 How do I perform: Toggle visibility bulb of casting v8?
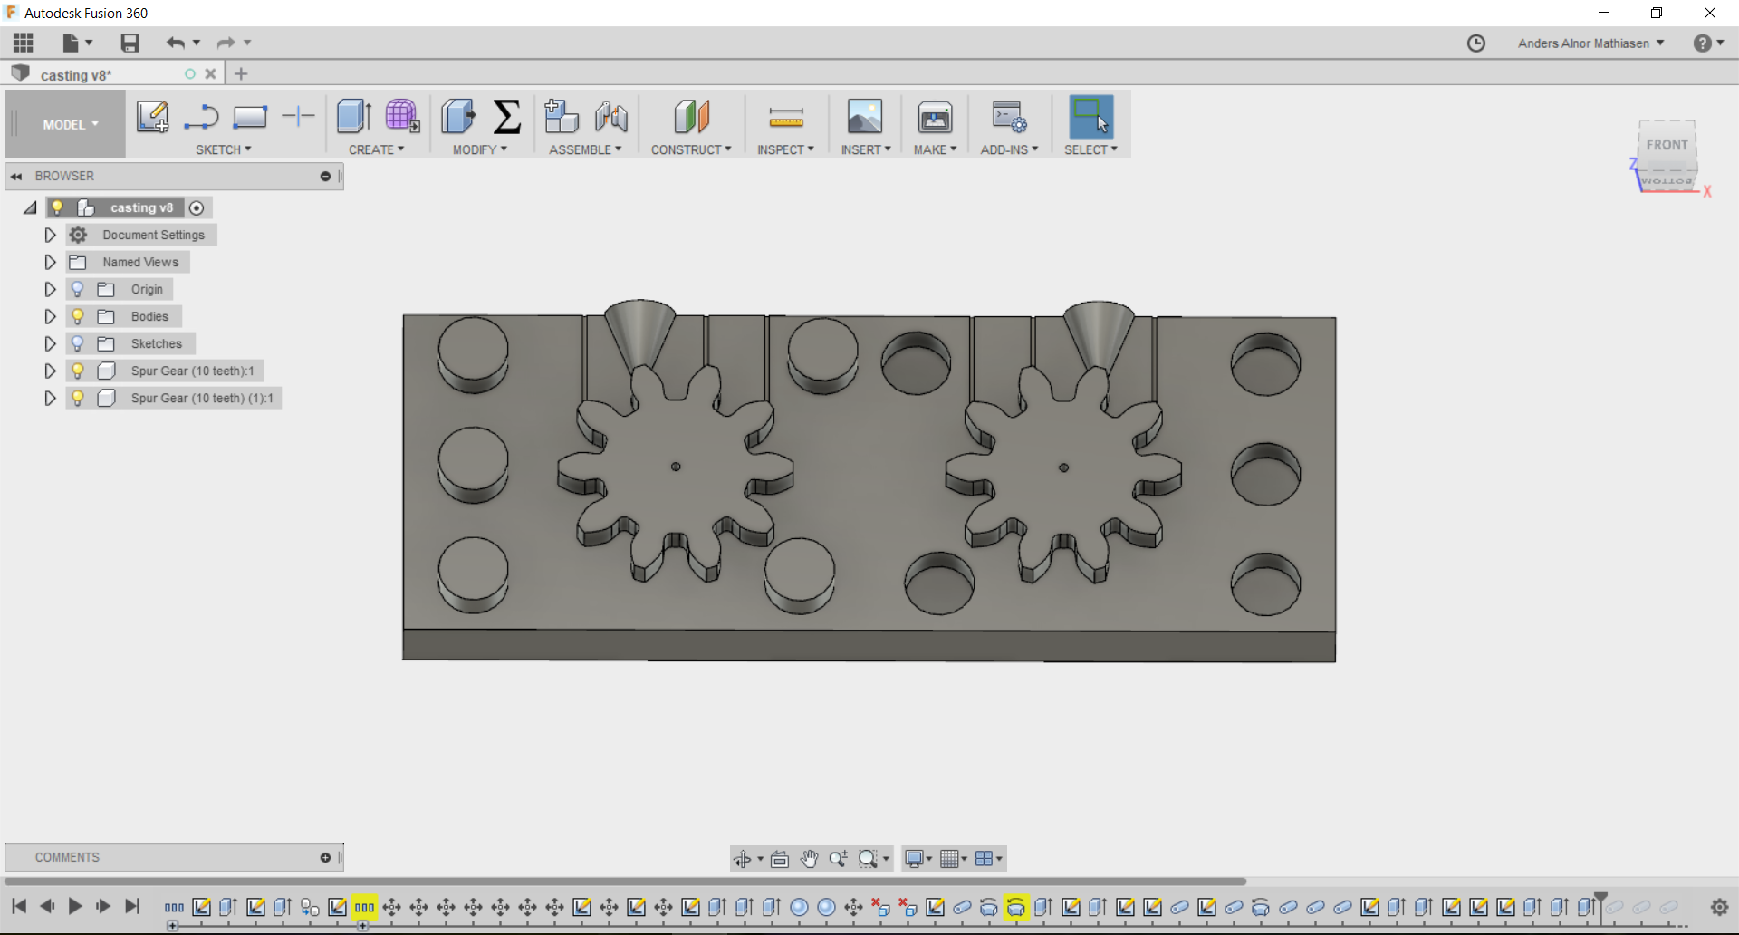click(57, 207)
